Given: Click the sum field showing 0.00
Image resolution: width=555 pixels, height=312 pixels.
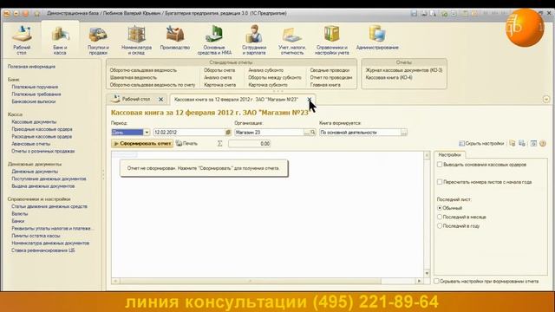Looking at the screenshot, I should 249,144.
